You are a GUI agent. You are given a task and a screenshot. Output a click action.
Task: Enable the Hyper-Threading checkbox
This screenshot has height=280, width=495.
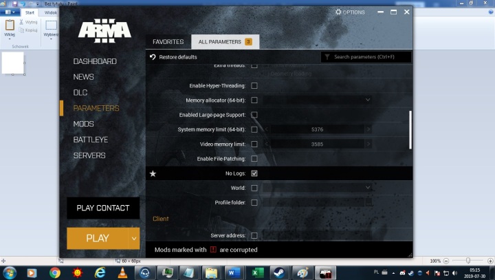pyautogui.click(x=254, y=86)
